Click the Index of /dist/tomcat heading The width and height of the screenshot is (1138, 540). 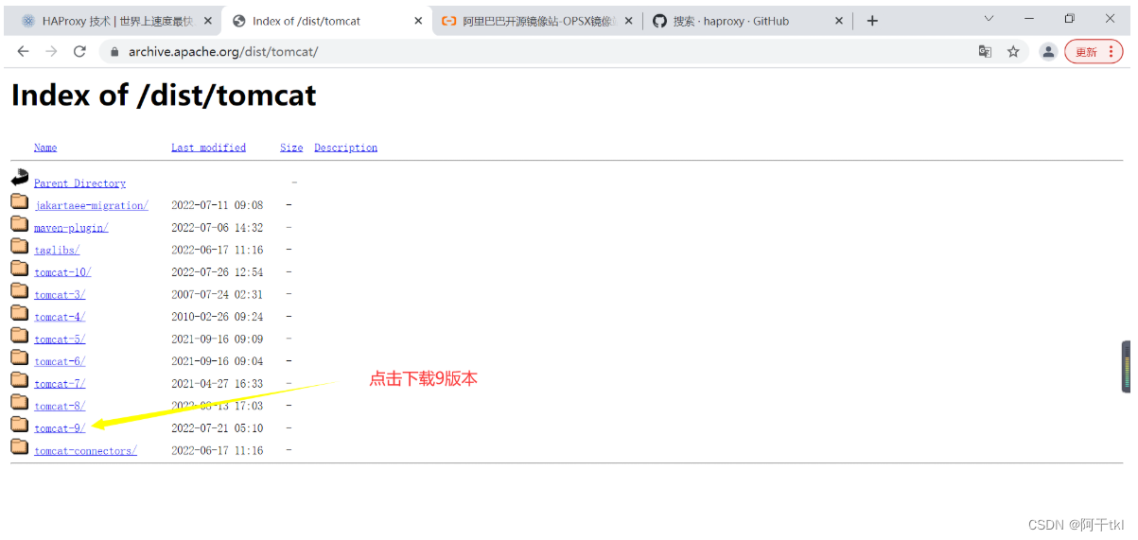coord(164,96)
